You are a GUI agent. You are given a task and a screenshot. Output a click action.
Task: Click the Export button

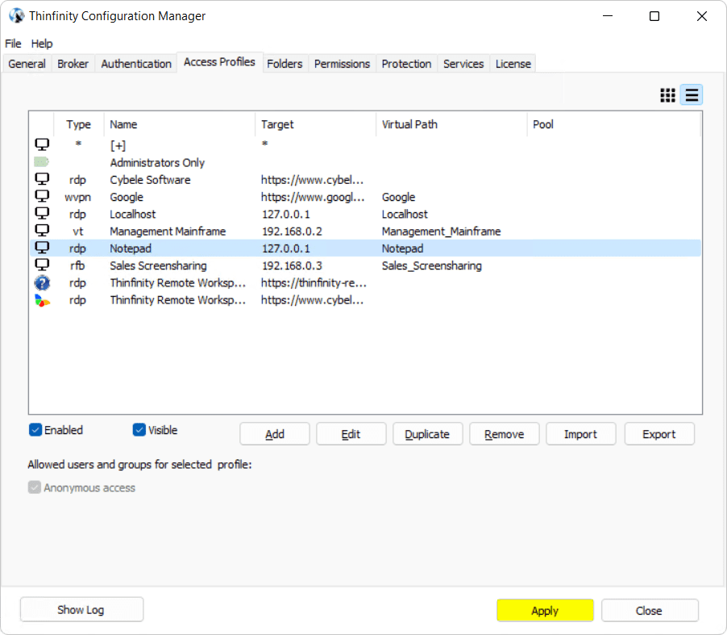tap(658, 434)
